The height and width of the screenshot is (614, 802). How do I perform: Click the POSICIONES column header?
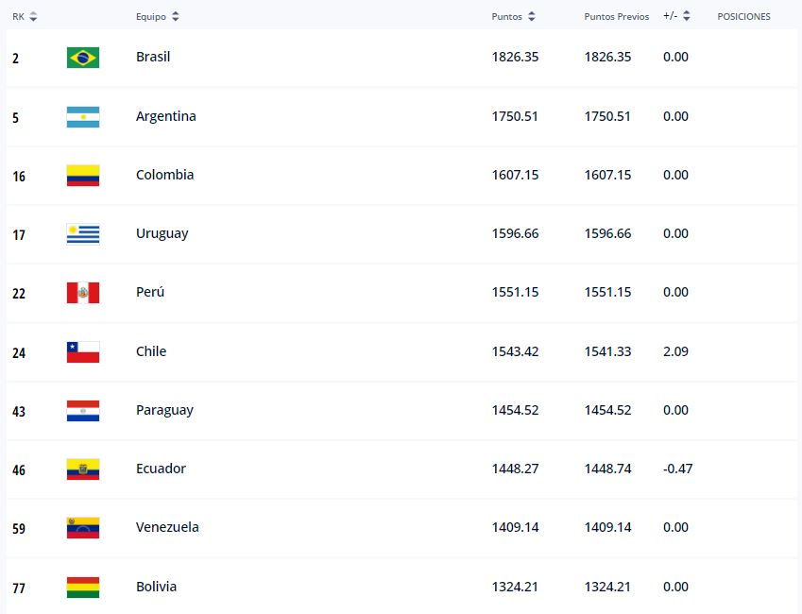click(x=743, y=16)
